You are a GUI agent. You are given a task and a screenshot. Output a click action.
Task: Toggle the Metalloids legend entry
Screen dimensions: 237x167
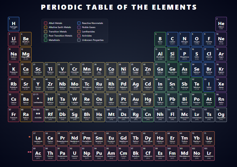[54, 40]
